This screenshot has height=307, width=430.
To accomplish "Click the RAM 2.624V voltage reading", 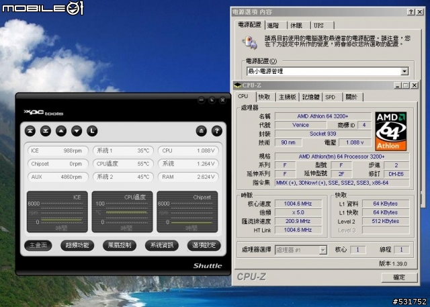I will 188,177.
